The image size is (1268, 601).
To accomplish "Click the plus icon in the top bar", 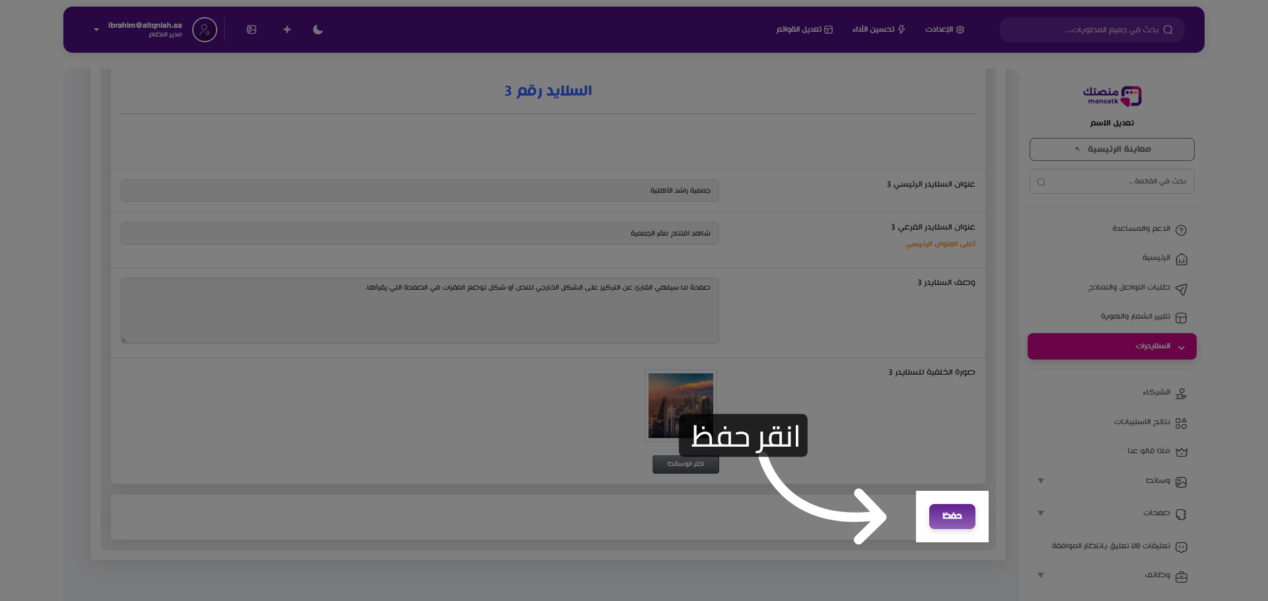I will (287, 30).
